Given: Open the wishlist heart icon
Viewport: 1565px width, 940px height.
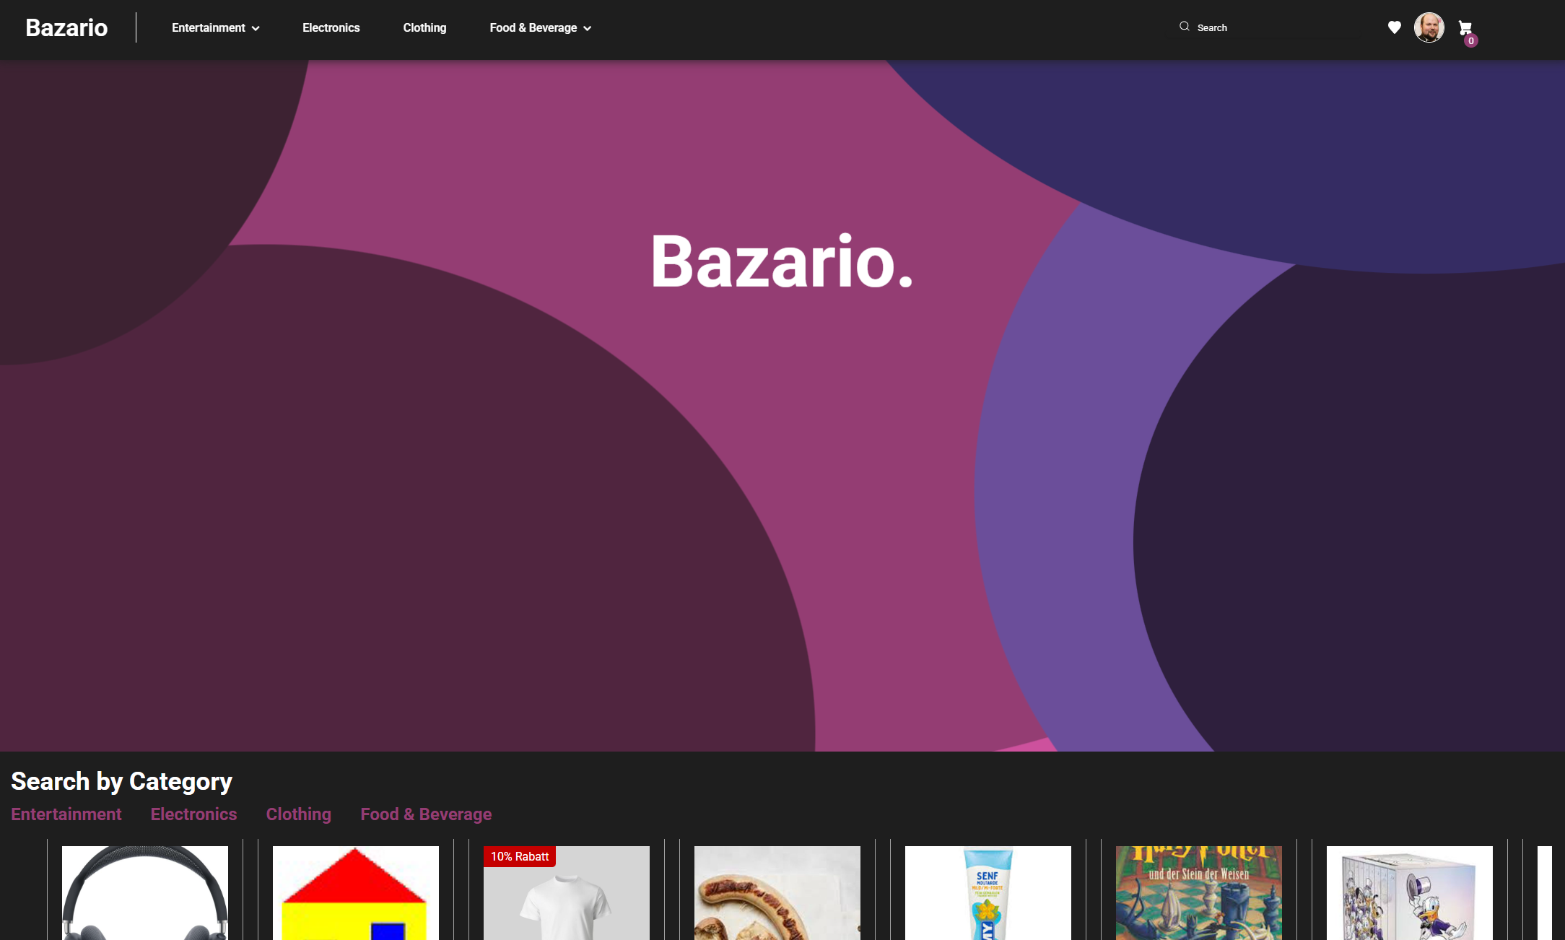Looking at the screenshot, I should point(1395,27).
